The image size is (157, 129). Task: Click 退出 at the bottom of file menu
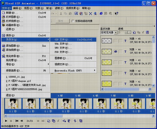click(26, 95)
